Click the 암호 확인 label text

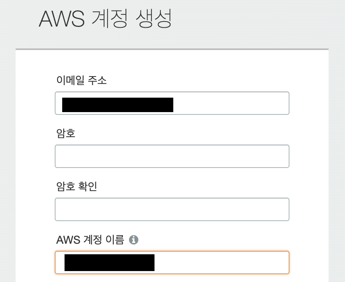[x=77, y=186]
